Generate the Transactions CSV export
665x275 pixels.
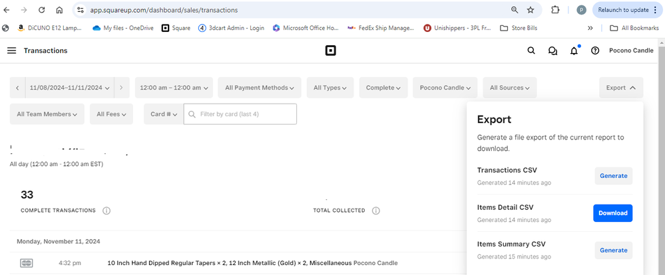[613, 176]
